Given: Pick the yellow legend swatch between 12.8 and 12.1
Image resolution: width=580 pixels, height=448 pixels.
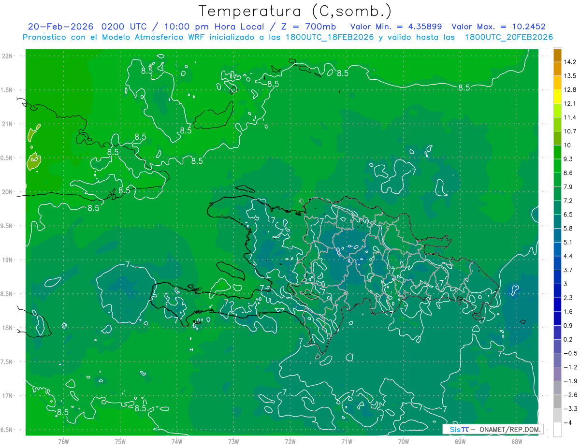Looking at the screenshot, I should coord(557,97).
